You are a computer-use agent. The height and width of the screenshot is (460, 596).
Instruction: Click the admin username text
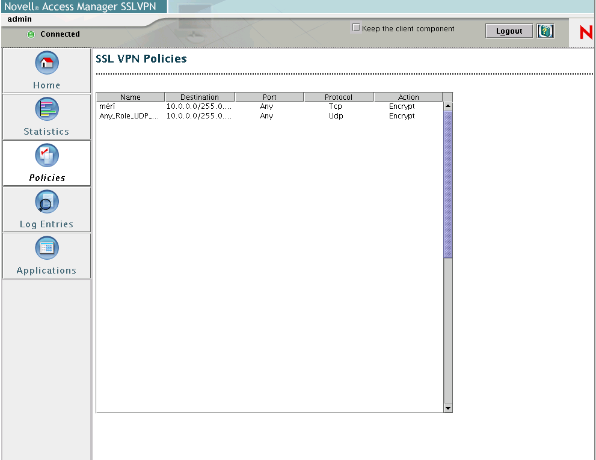point(20,19)
